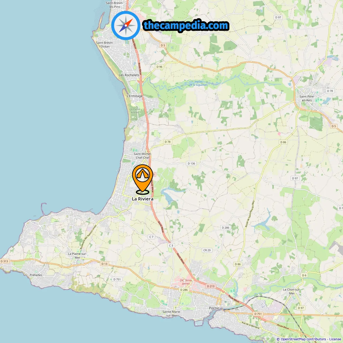The image size is (343, 343).
Task: Click the D 78 road shield near Saint-Michel
Action: point(167,142)
